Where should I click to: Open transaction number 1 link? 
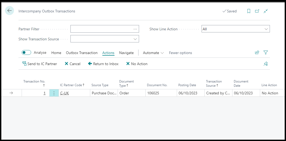(44, 93)
